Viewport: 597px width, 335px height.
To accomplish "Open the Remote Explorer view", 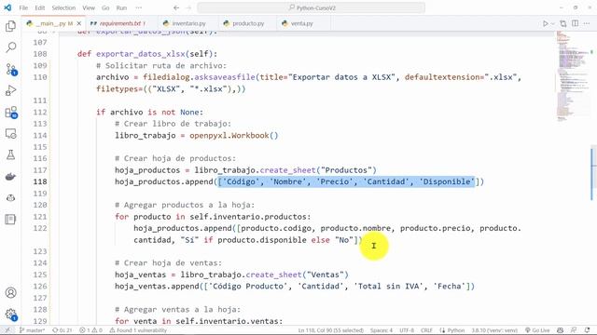I will point(10,134).
